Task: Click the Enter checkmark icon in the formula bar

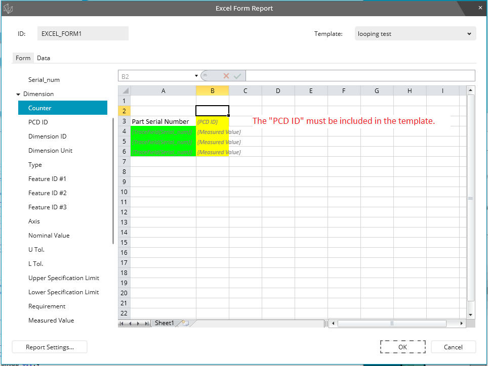Action: (x=237, y=75)
